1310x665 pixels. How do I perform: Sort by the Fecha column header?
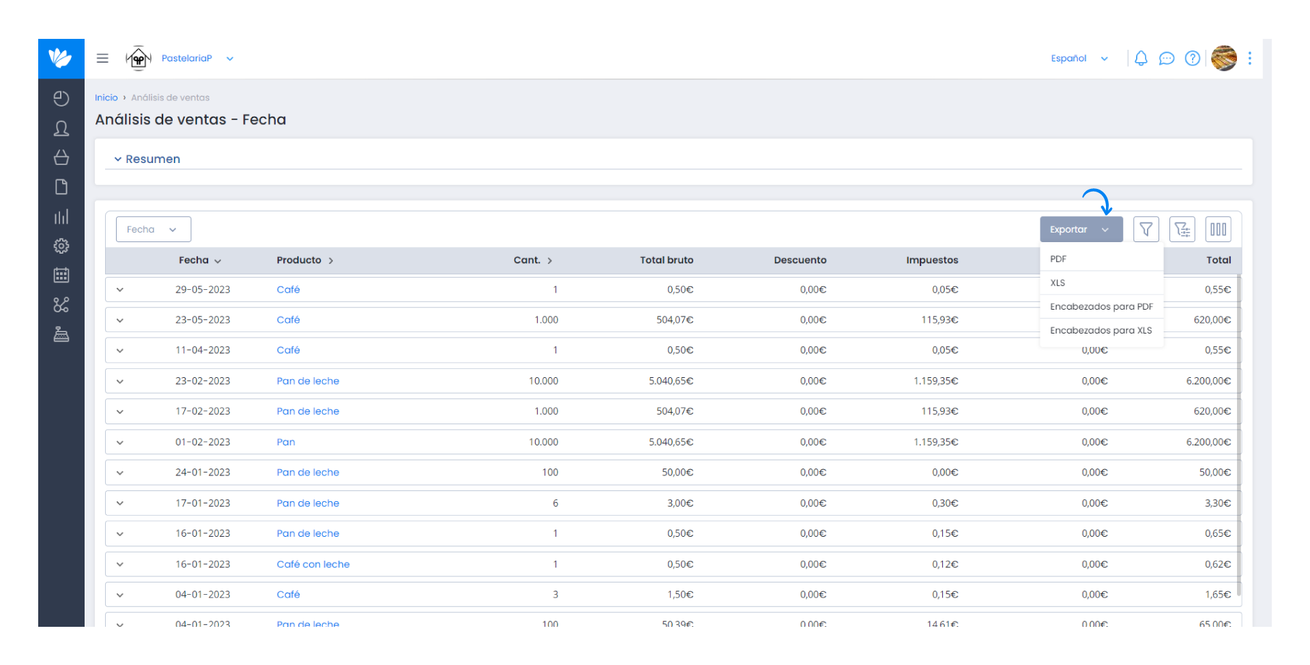[x=200, y=260]
